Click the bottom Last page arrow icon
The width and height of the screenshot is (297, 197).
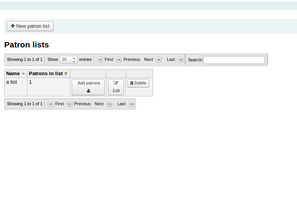(131, 104)
